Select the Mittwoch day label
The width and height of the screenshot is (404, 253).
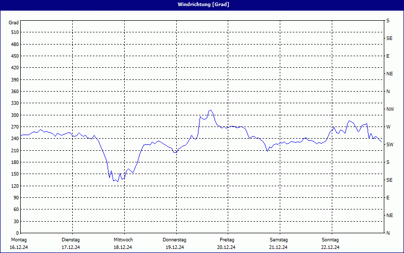[123, 239]
